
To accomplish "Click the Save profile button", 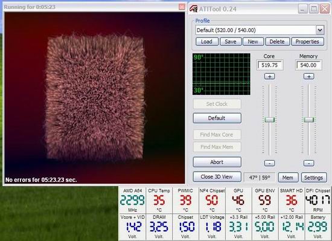I will [x=231, y=42].
